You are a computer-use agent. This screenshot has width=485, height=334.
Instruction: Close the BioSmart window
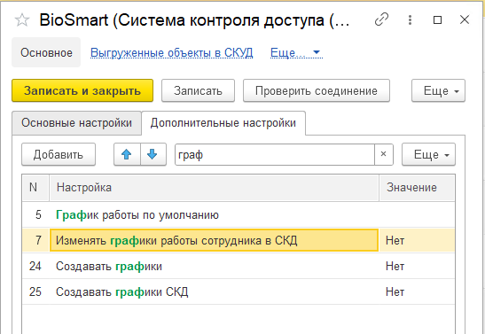click(465, 20)
